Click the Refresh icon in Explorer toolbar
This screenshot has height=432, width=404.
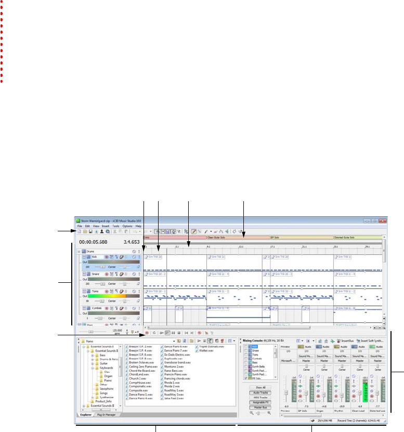(x=185, y=341)
